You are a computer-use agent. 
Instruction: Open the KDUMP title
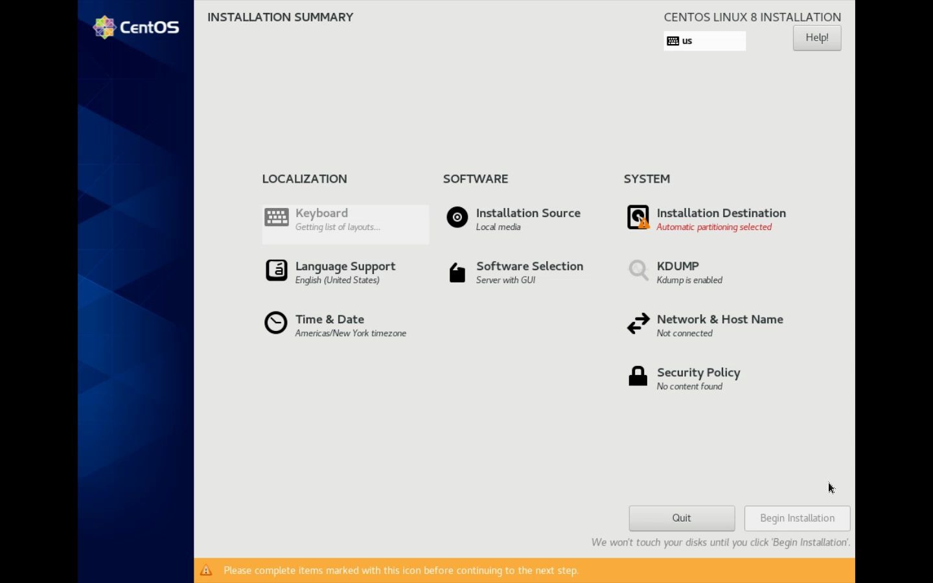[678, 266]
